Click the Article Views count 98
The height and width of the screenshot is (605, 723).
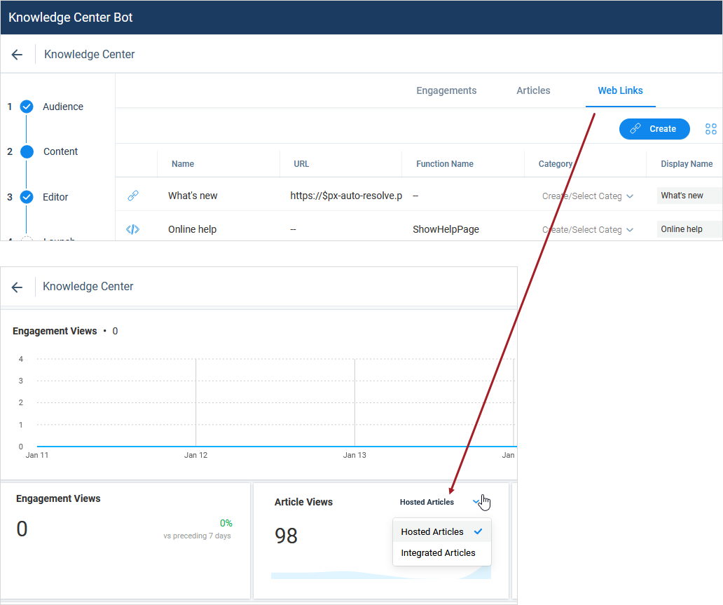point(286,536)
